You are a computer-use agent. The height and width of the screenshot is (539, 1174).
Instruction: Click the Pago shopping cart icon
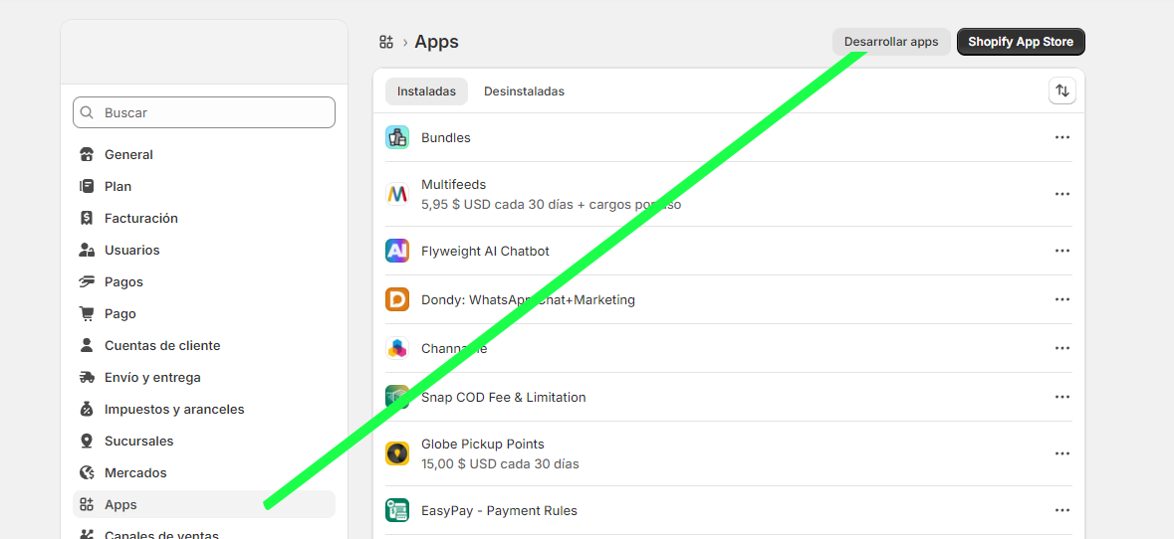[x=87, y=314]
